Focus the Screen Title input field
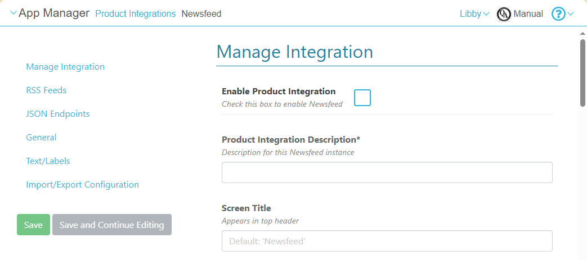 (x=387, y=241)
